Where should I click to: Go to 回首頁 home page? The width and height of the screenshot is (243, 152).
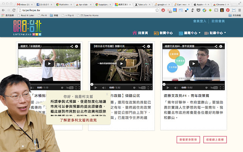pyautogui.click(x=140, y=33)
